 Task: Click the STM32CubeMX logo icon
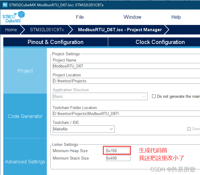13,17
